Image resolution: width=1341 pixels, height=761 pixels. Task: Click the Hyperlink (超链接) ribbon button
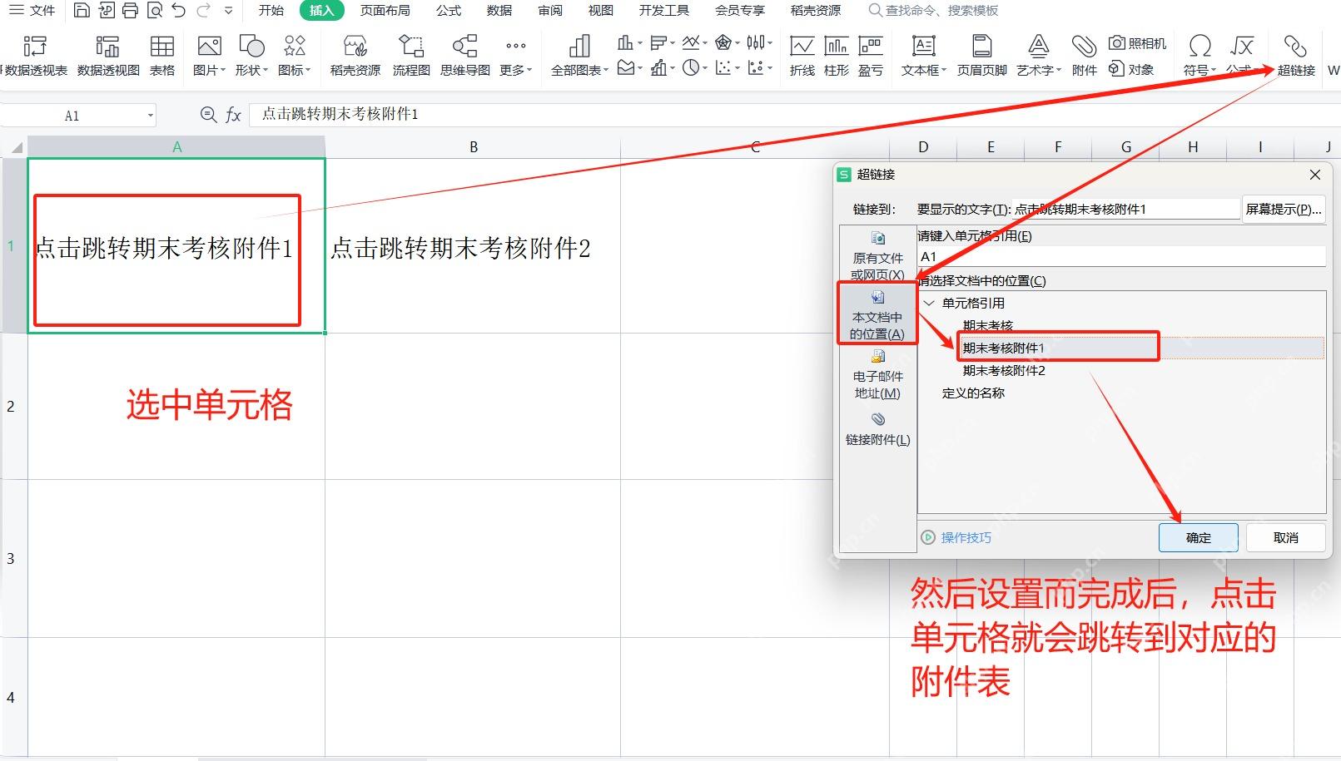click(1296, 56)
